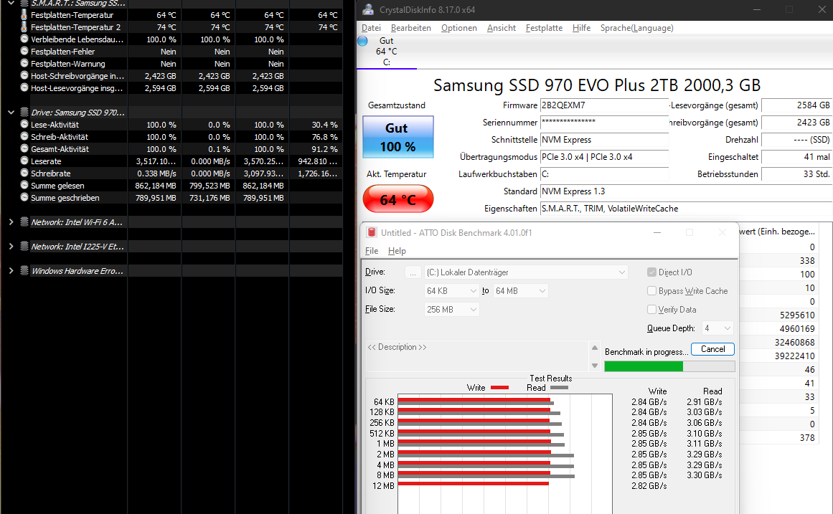Open the Optionen menu
The image size is (833, 514).
pos(459,28)
